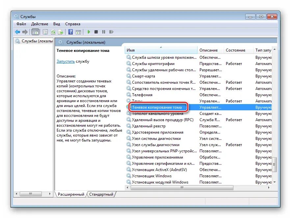Switch to the Стандартный tab
Screen dimensions: 291x218
(x=101, y=194)
